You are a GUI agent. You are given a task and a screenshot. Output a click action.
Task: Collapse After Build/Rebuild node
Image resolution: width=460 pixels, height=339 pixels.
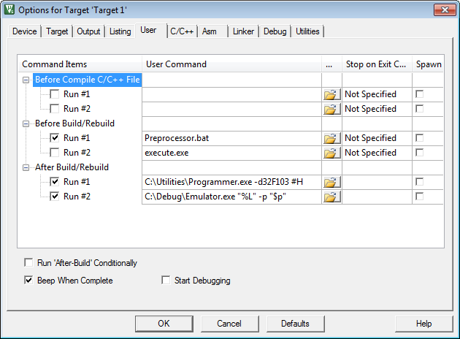(x=26, y=167)
